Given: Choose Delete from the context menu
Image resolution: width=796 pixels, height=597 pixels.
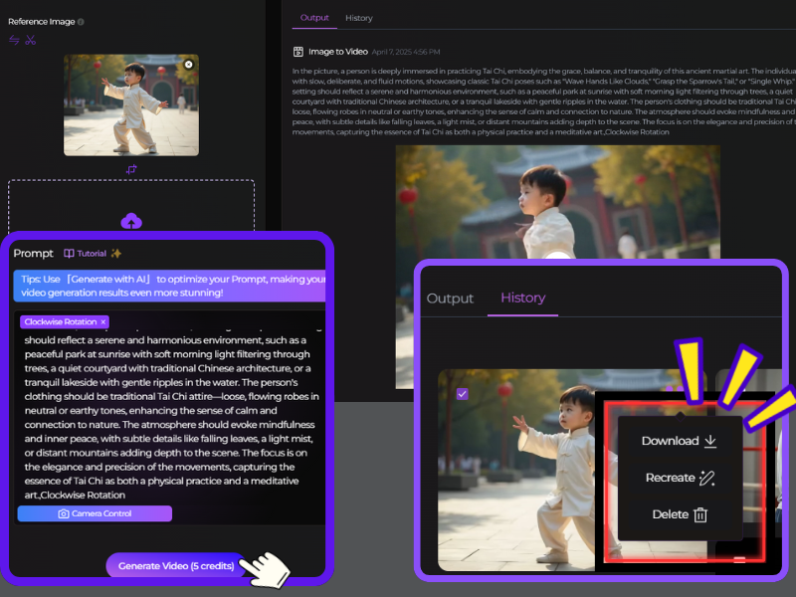Looking at the screenshot, I should click(x=679, y=514).
